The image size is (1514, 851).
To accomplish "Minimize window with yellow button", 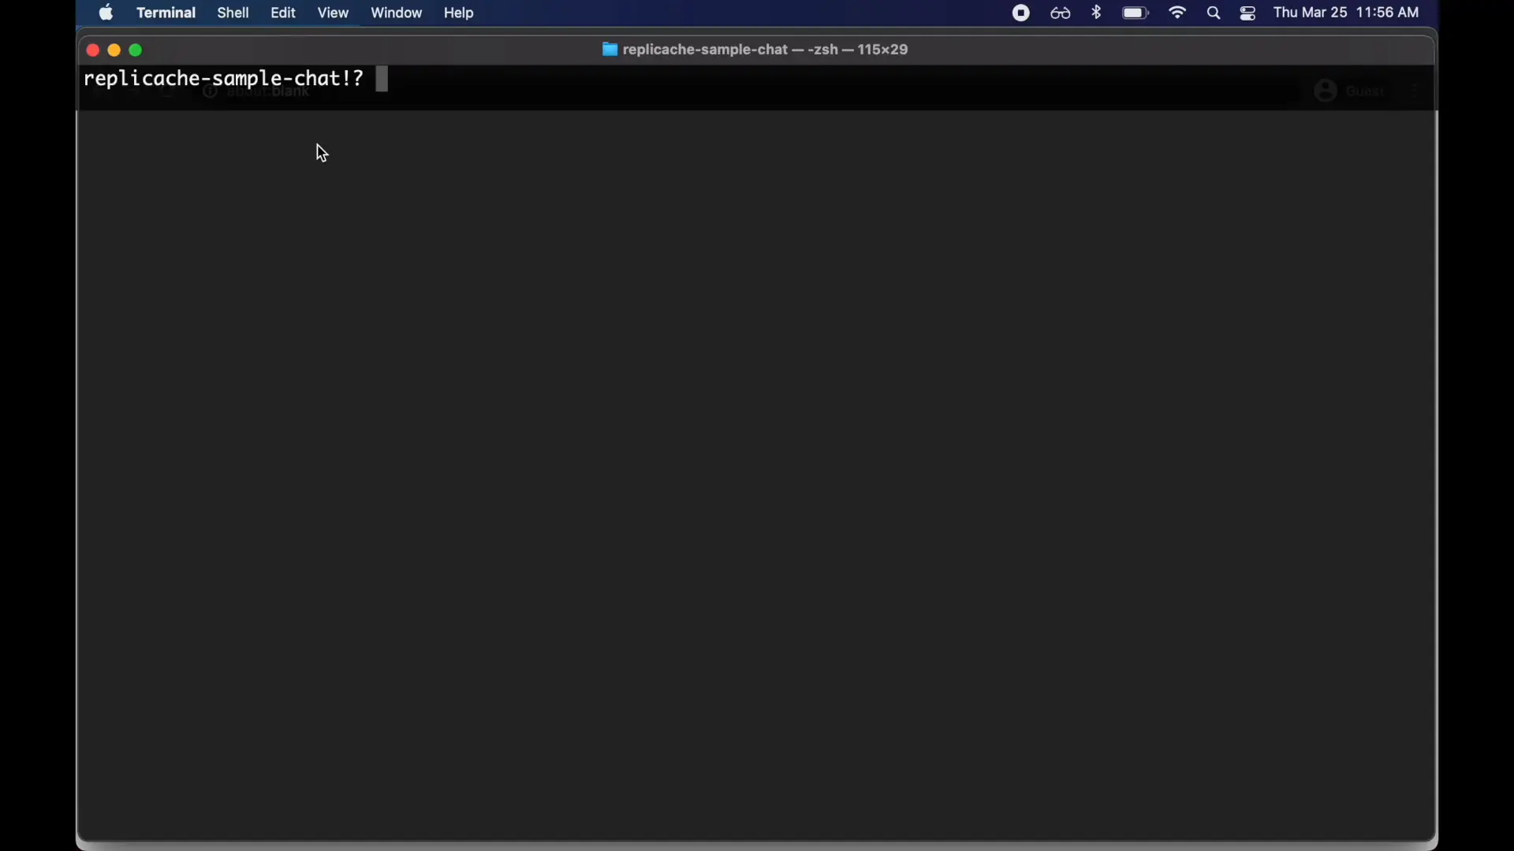I will [114, 50].
